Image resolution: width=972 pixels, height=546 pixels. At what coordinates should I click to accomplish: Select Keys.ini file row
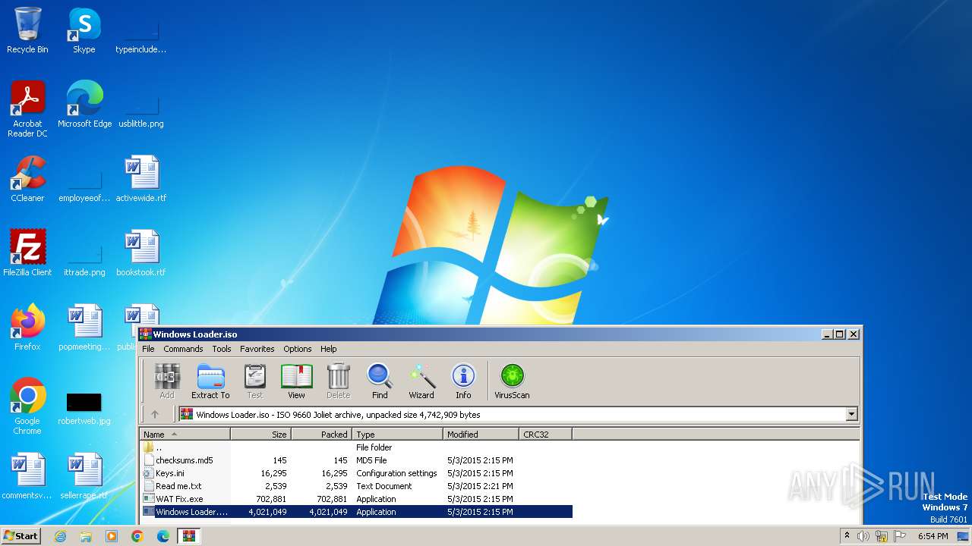(356, 473)
